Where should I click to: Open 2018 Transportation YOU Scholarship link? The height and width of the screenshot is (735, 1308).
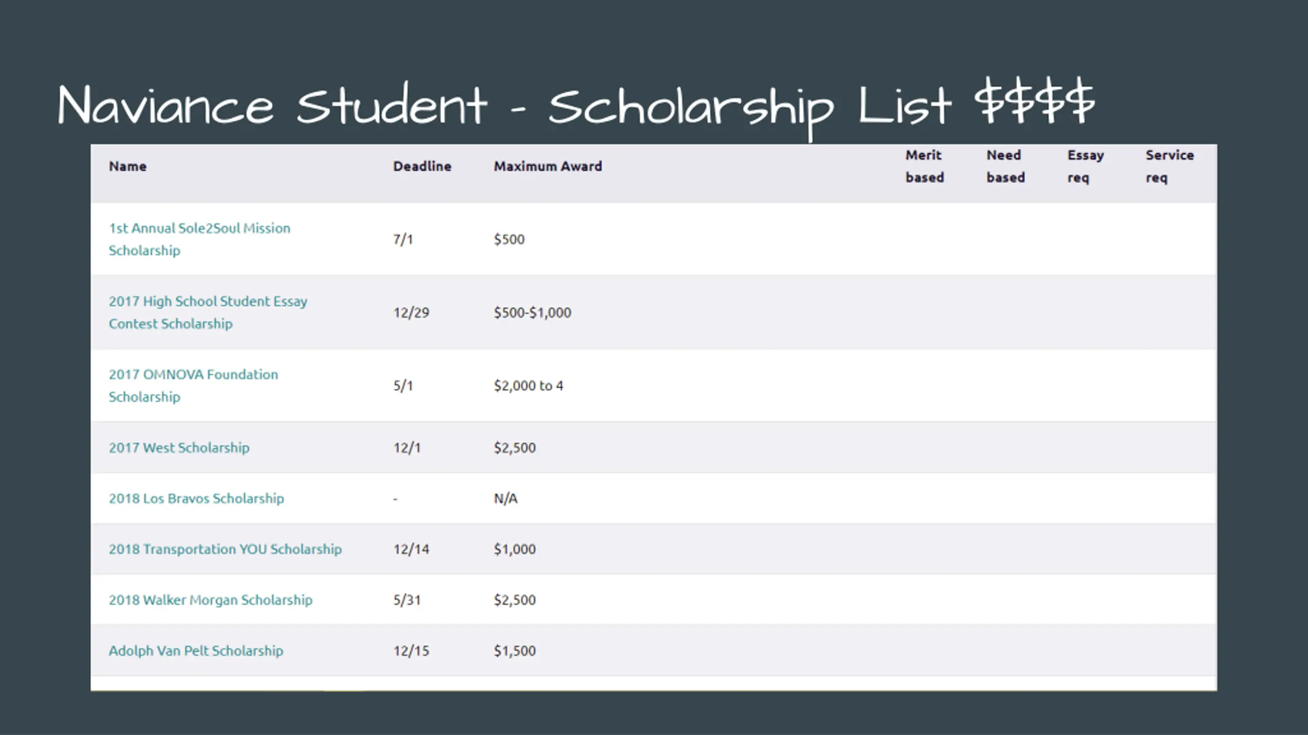[225, 549]
